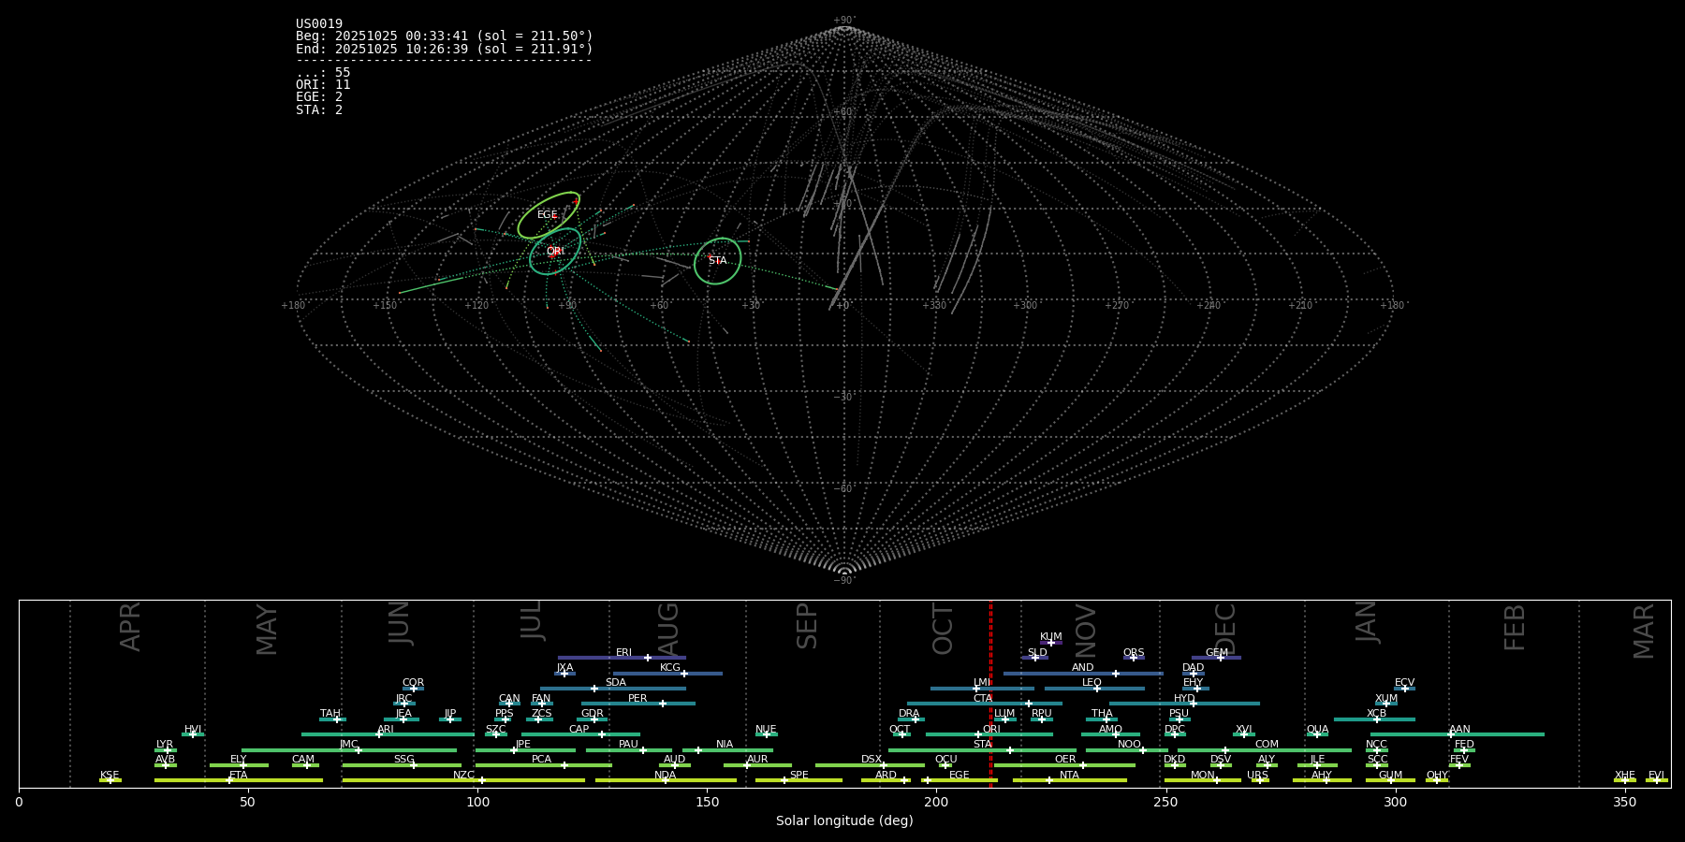Click the −90° pole label at map bottom
1685x842 pixels.
pos(843,581)
